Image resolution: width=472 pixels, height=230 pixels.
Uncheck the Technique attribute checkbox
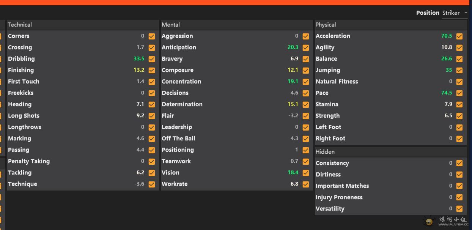[x=152, y=184]
